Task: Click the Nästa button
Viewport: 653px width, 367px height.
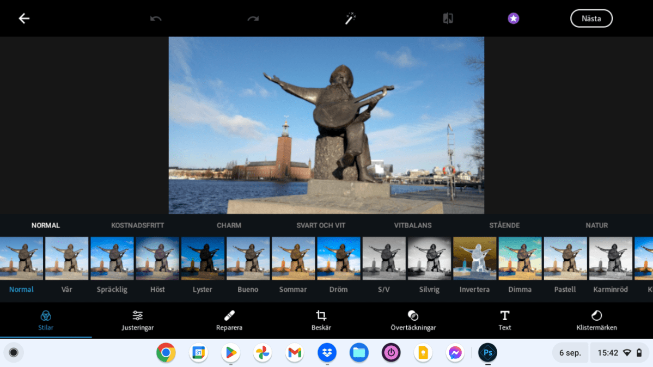Action: pyautogui.click(x=591, y=18)
